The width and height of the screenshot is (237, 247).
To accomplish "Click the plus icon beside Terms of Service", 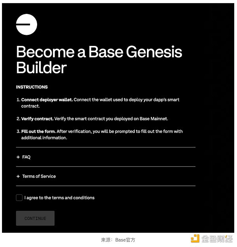I will [18, 176].
